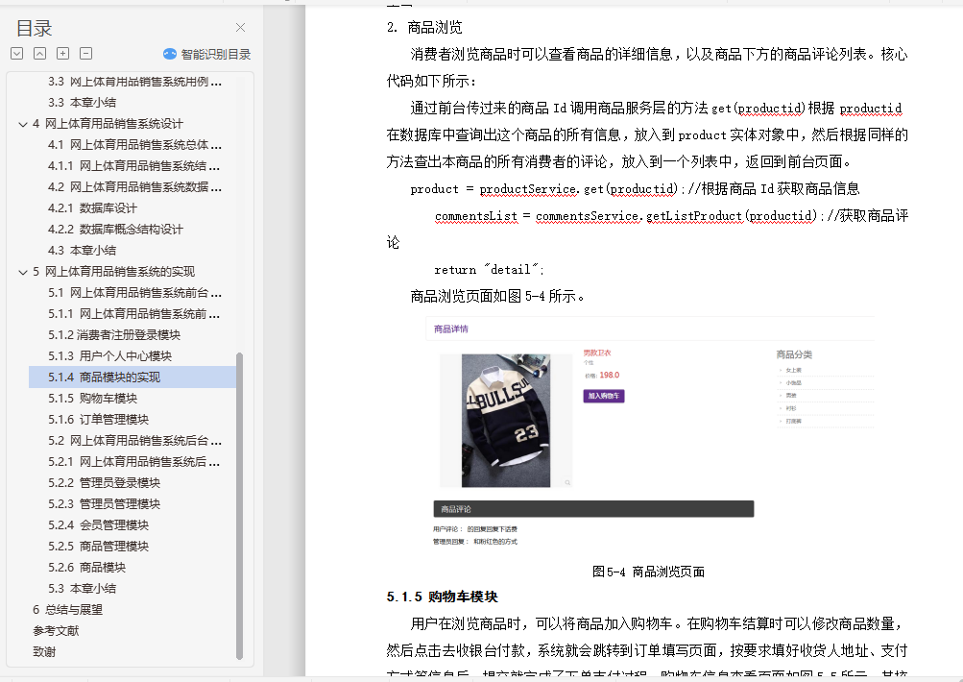Go to 5.1.2 消费者注册登录模块

point(114,335)
